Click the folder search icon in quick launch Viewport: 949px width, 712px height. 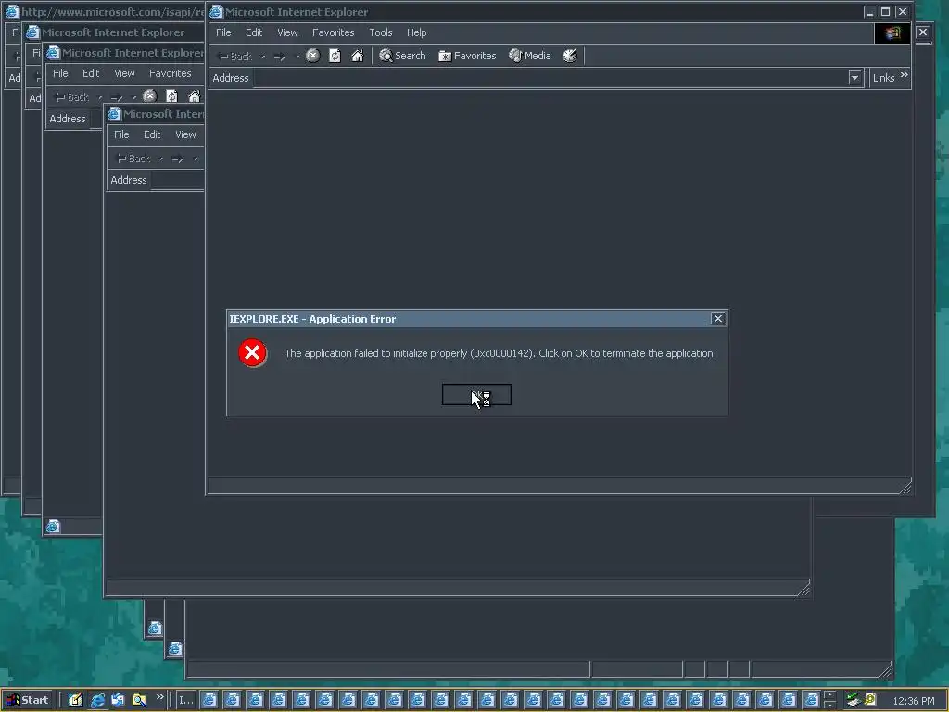point(139,700)
